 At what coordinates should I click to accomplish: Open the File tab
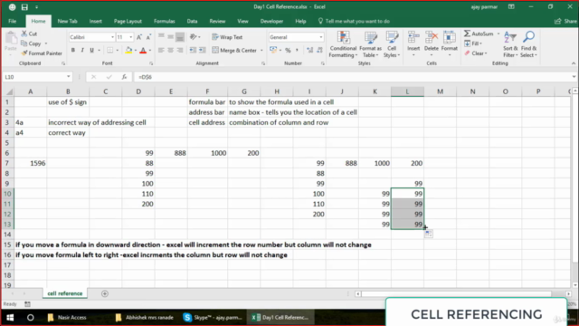click(x=12, y=21)
